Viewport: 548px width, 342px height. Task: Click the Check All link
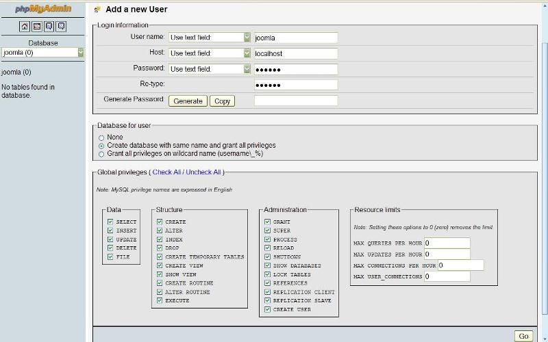[x=166, y=172]
